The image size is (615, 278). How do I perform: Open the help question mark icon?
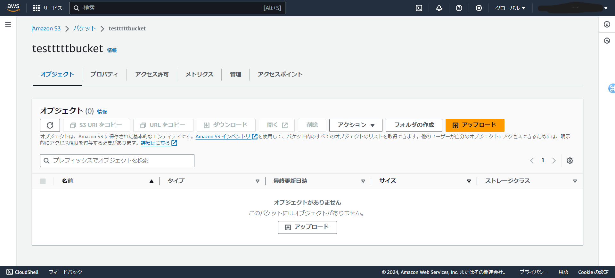tap(459, 8)
